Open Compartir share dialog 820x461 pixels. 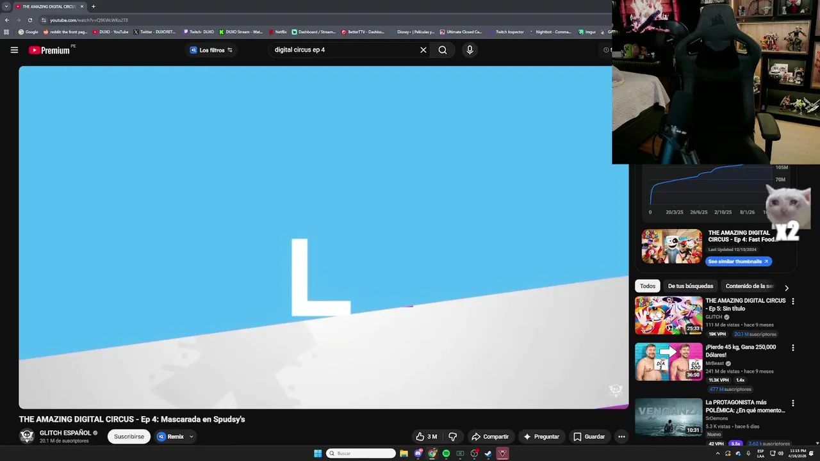click(490, 437)
